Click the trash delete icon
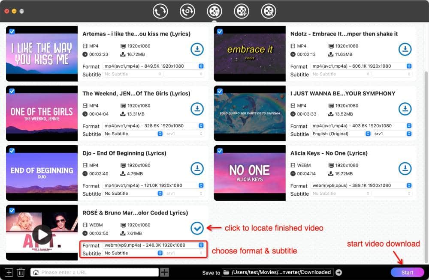This screenshot has height=280, width=429. coord(21,272)
